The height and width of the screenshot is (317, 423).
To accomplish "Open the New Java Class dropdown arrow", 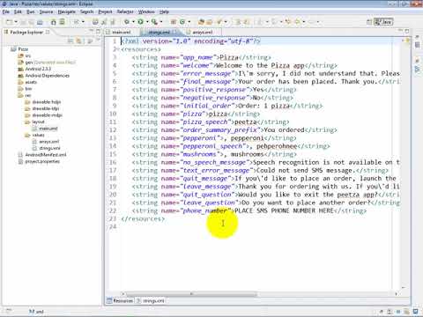I will coord(189,22).
